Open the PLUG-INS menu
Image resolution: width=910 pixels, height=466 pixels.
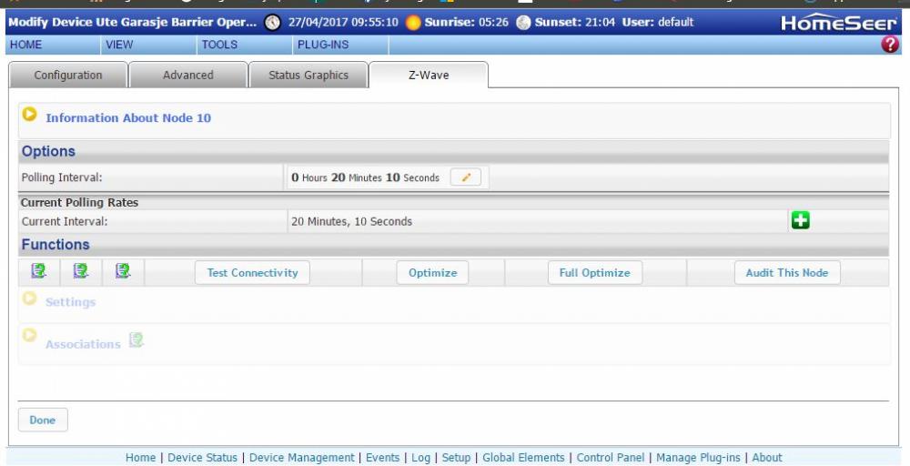click(x=322, y=44)
